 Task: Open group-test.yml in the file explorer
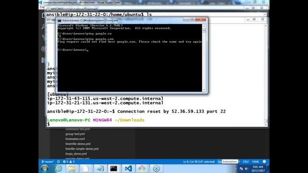tap(75, 134)
